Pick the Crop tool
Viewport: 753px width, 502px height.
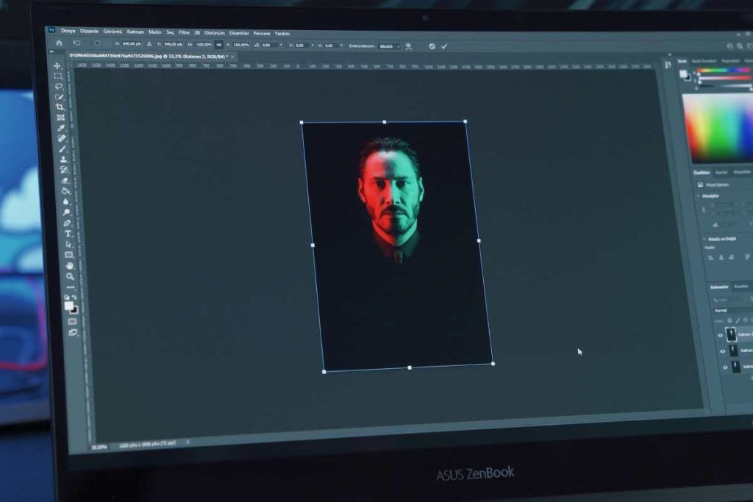pyautogui.click(x=60, y=107)
